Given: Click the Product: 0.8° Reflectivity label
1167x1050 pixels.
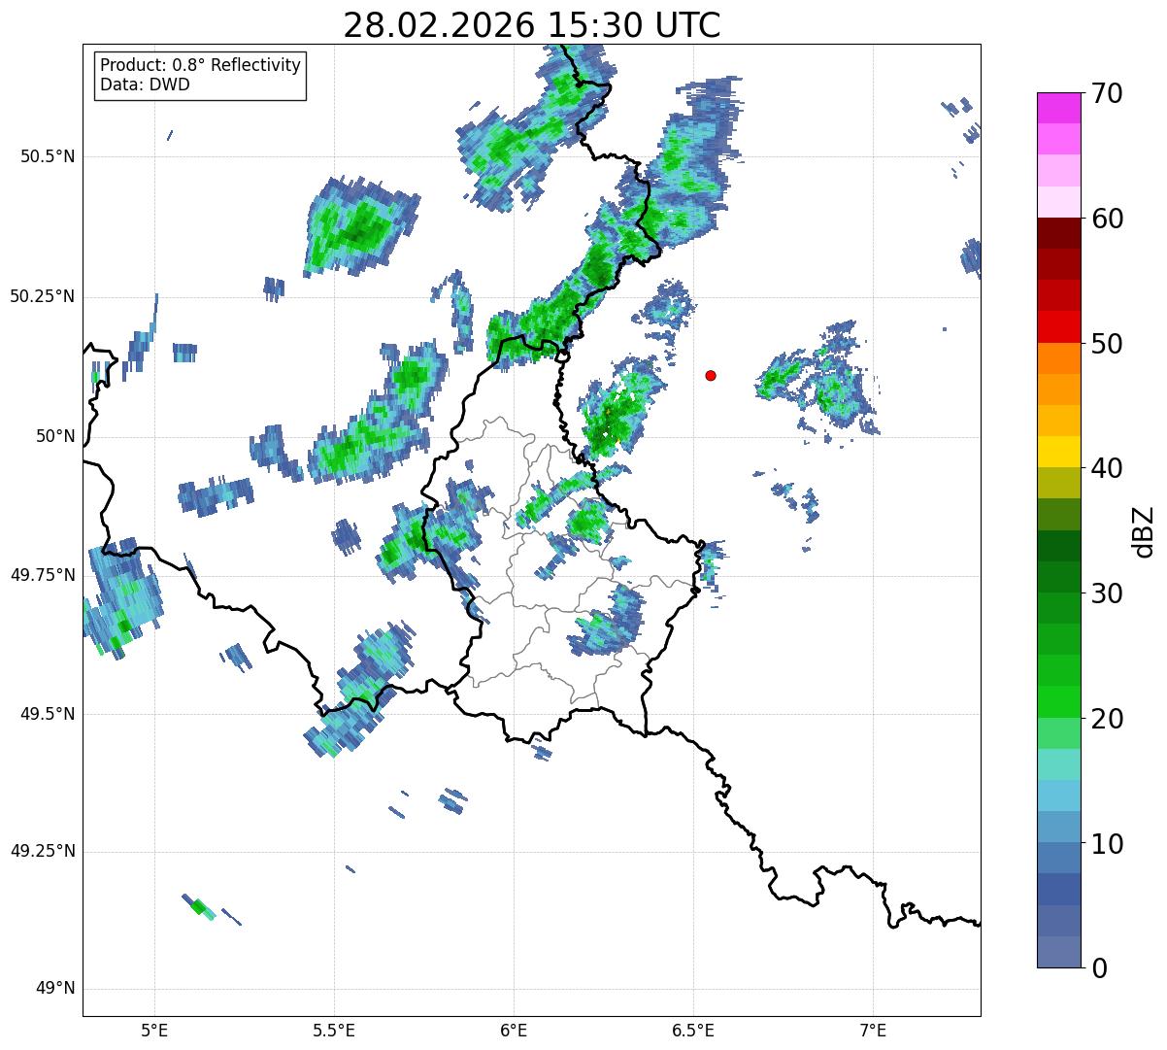Looking at the screenshot, I should (x=201, y=65).
